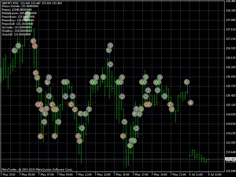Click the 7 May 11:00 time label
Image resolution: width=236 pixels, height=177 pixels.
pos(84,175)
